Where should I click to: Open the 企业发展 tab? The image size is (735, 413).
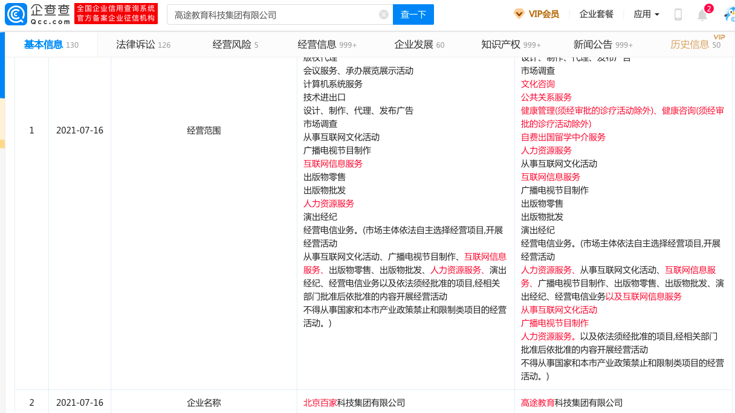tap(416, 44)
